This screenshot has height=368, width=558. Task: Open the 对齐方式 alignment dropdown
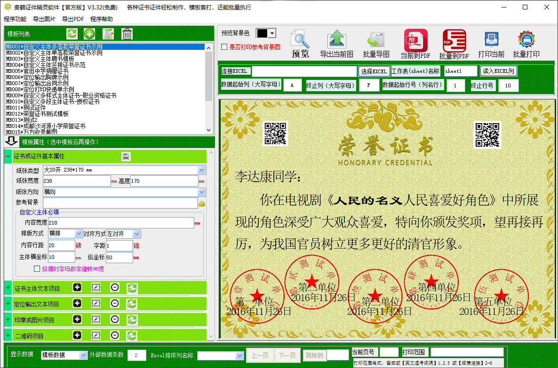pyautogui.click(x=136, y=234)
